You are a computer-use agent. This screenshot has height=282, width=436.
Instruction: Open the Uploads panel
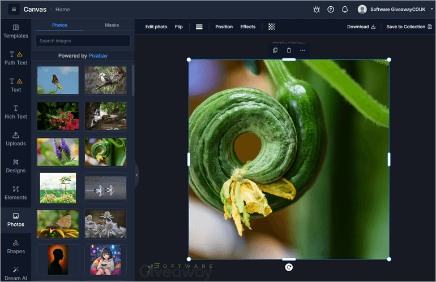[16, 139]
